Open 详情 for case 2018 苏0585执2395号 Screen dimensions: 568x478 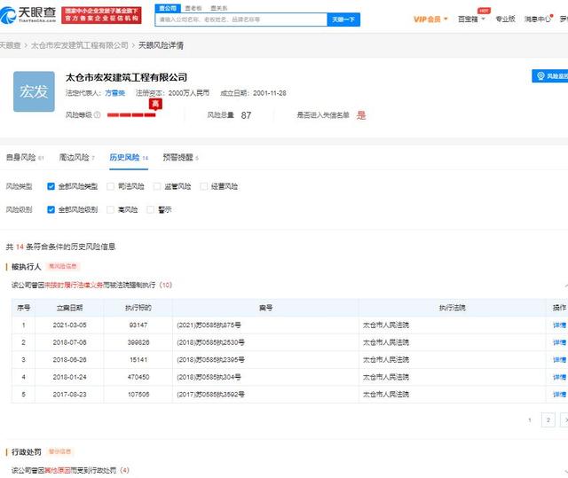[559, 360]
